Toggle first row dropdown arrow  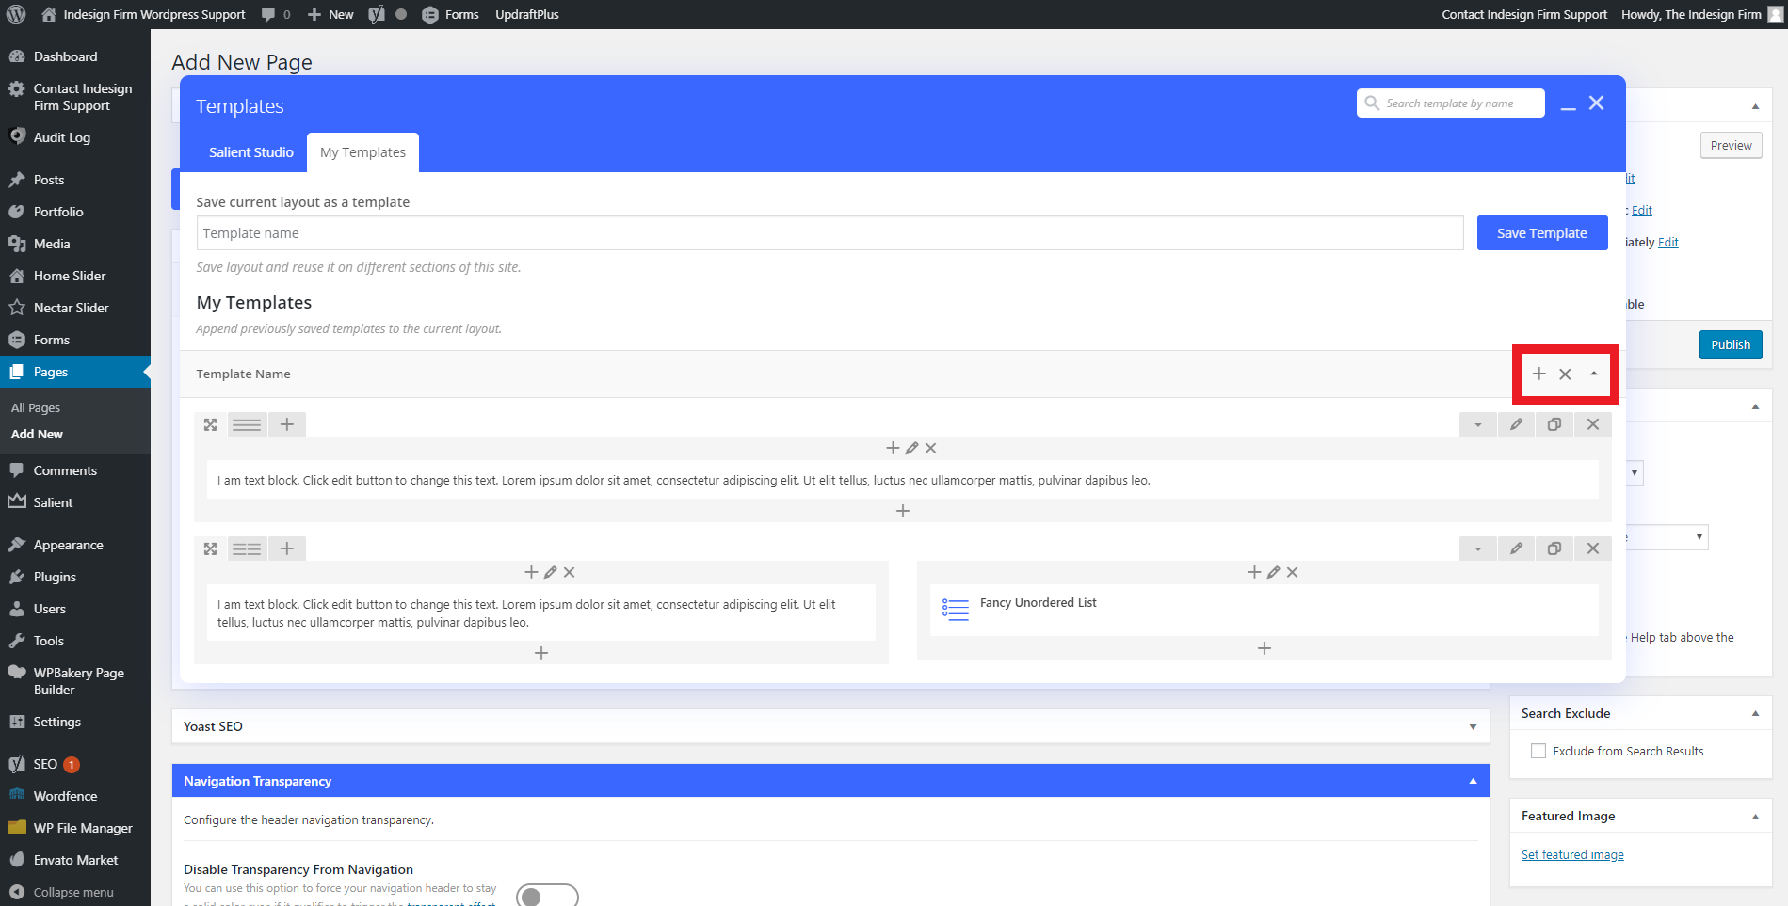[1478, 424]
